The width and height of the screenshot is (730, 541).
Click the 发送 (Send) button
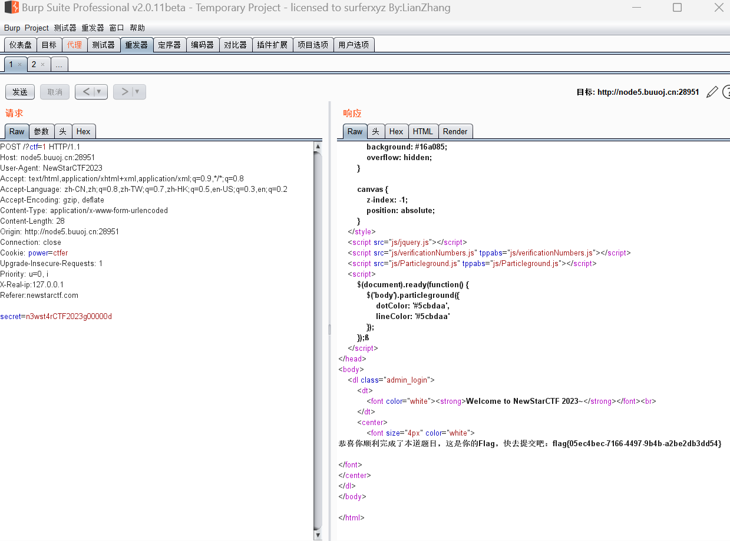pos(20,92)
